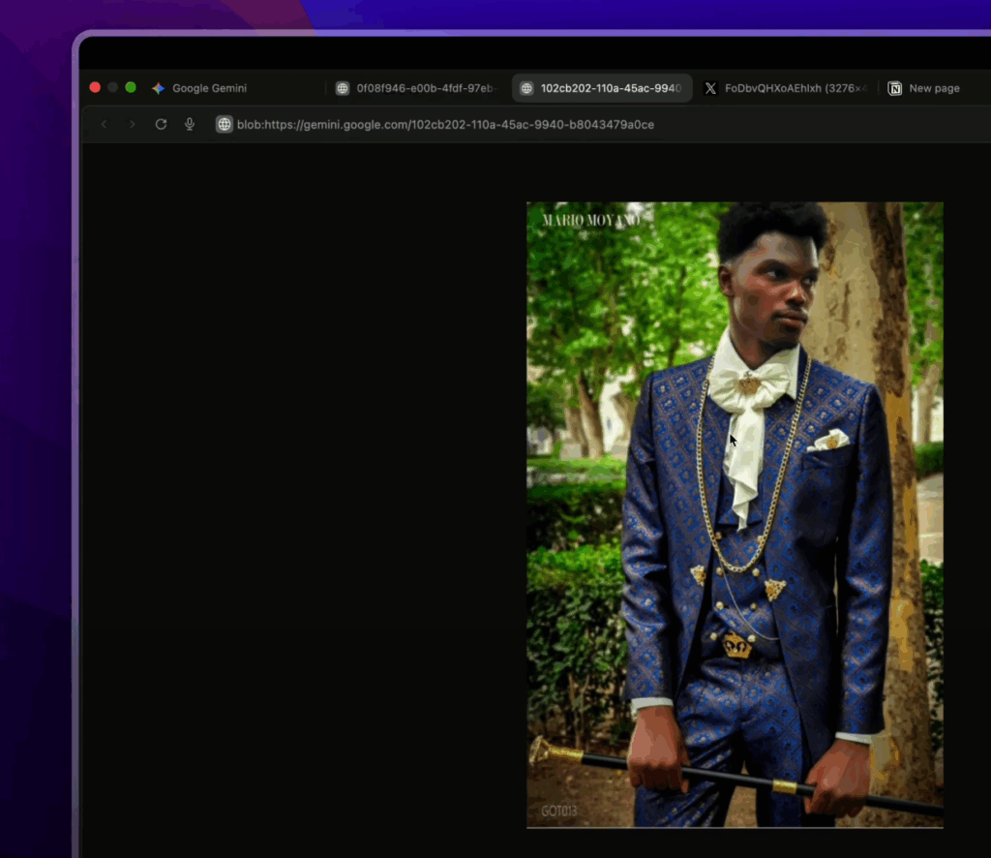Focus the blob URL in the address bar
991x858 pixels.
tap(445, 125)
